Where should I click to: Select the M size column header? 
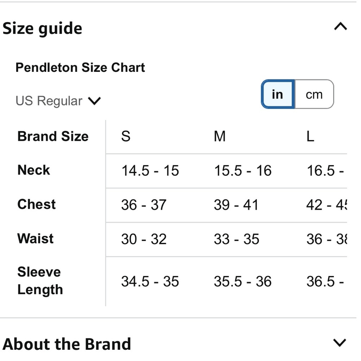point(219,136)
